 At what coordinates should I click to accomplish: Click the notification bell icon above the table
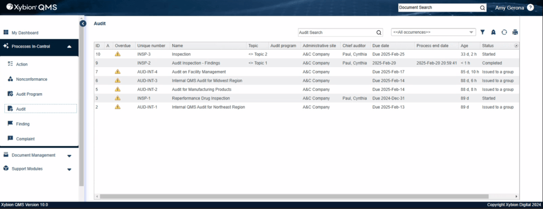coord(493,32)
